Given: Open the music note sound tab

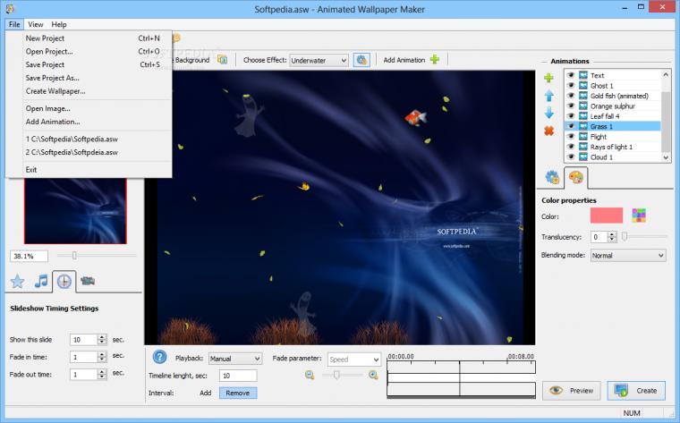Looking at the screenshot, I should tap(41, 282).
